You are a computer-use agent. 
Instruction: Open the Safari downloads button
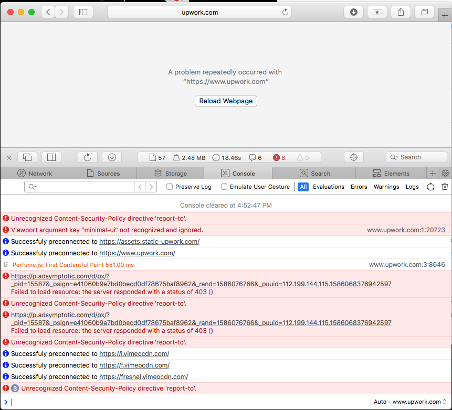(x=353, y=12)
